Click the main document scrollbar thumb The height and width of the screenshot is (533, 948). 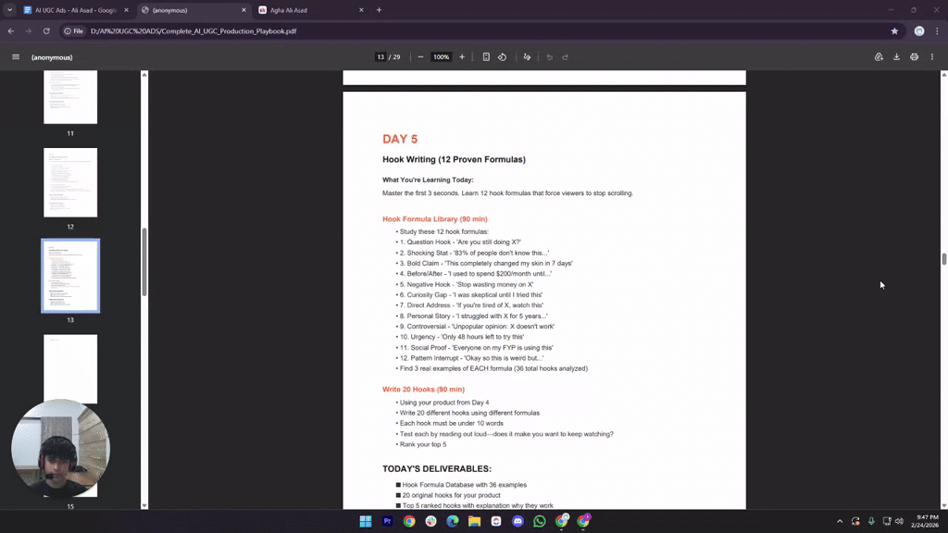pos(943,258)
